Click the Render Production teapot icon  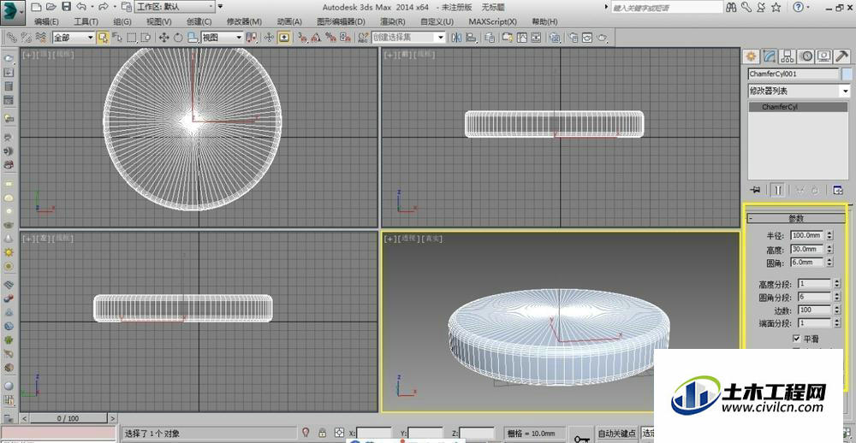tap(602, 38)
